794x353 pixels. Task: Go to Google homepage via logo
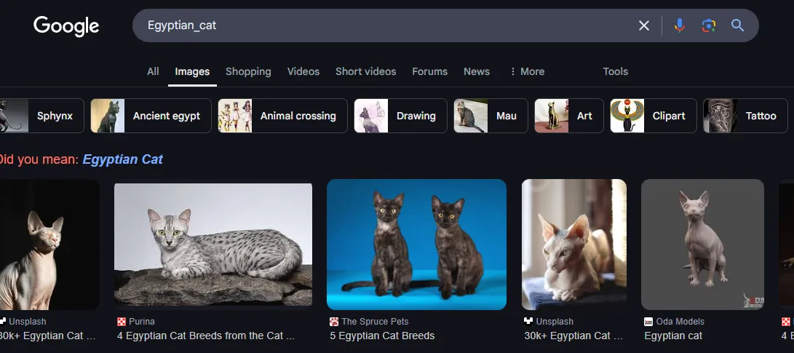click(66, 25)
